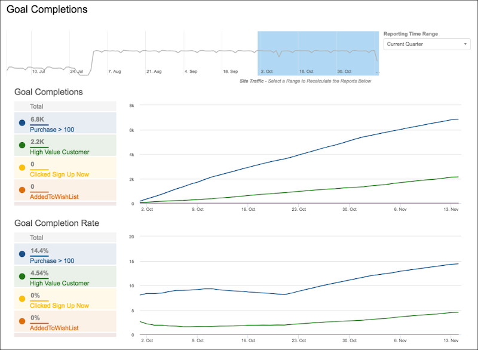Click blue Purchase > 100 dot in Goal Completion Rate
Viewport: 478px width, 350px height.
coord(22,254)
